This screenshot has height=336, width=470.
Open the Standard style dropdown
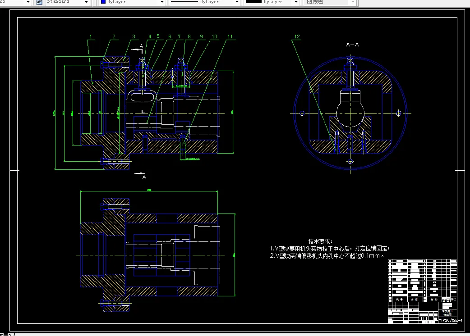coord(86,2)
